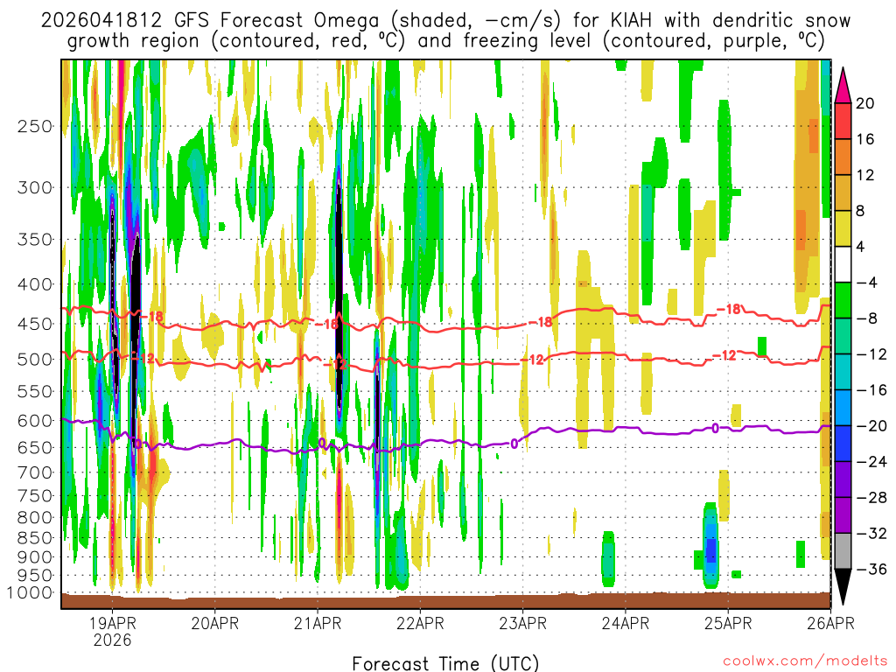
Task: Click the pink upward arrow atop the color scale
Action: (843, 86)
